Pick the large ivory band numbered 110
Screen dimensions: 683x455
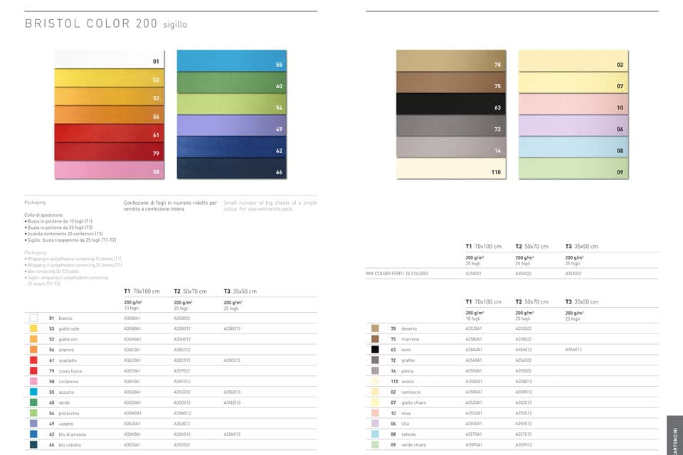451,168
